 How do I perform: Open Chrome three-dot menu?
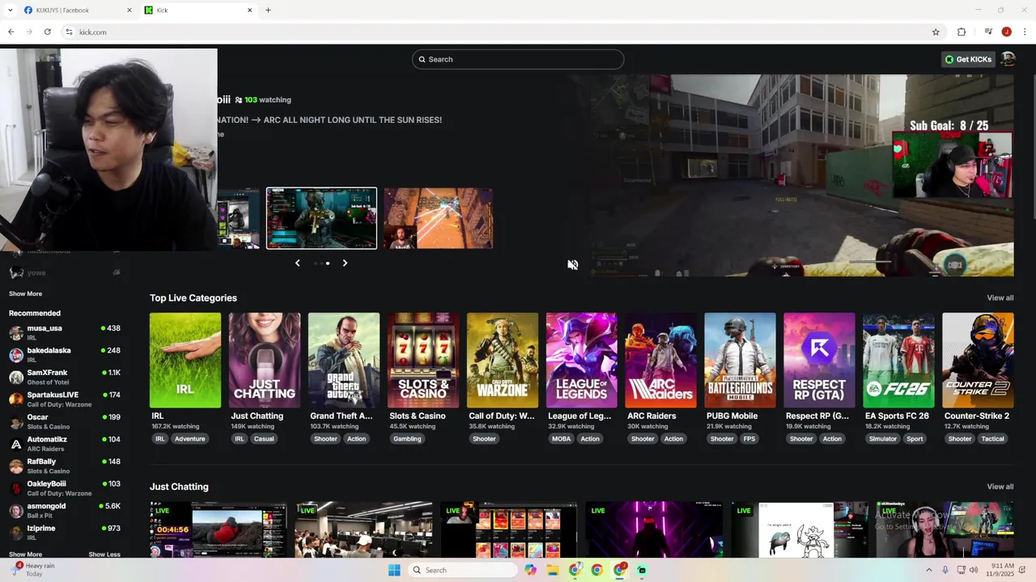coord(1025,32)
